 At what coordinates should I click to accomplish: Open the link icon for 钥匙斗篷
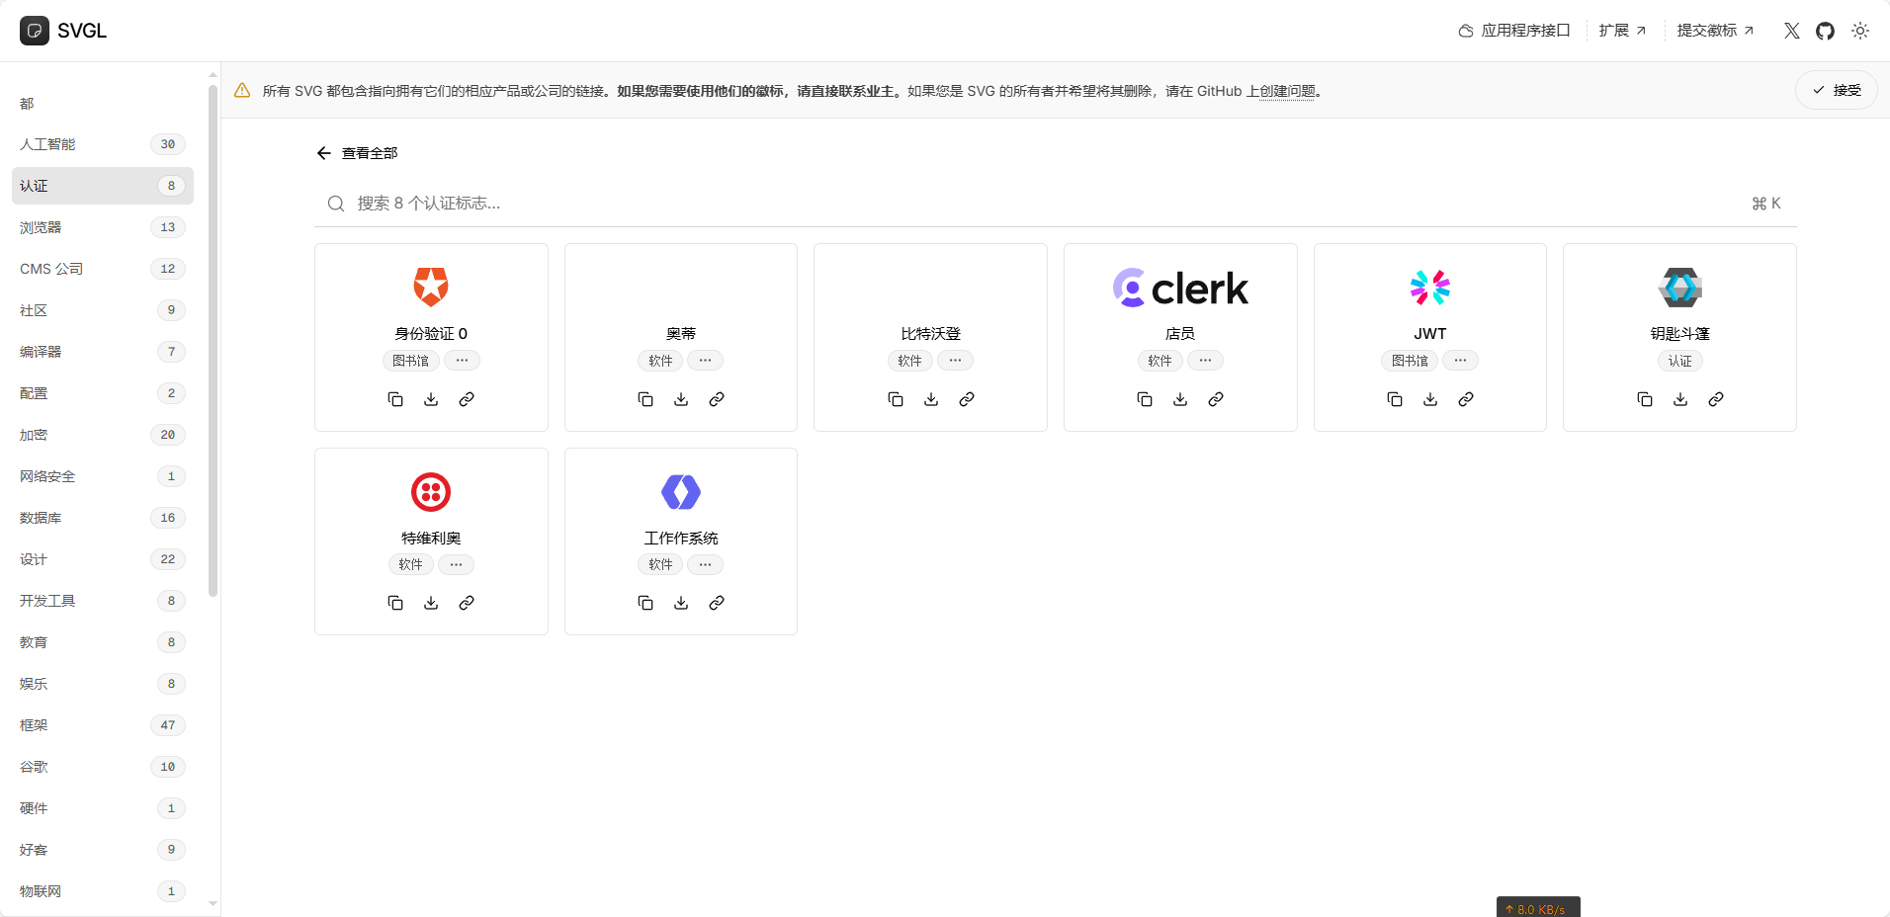tap(1716, 399)
